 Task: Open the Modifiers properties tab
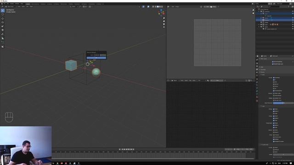257,82
